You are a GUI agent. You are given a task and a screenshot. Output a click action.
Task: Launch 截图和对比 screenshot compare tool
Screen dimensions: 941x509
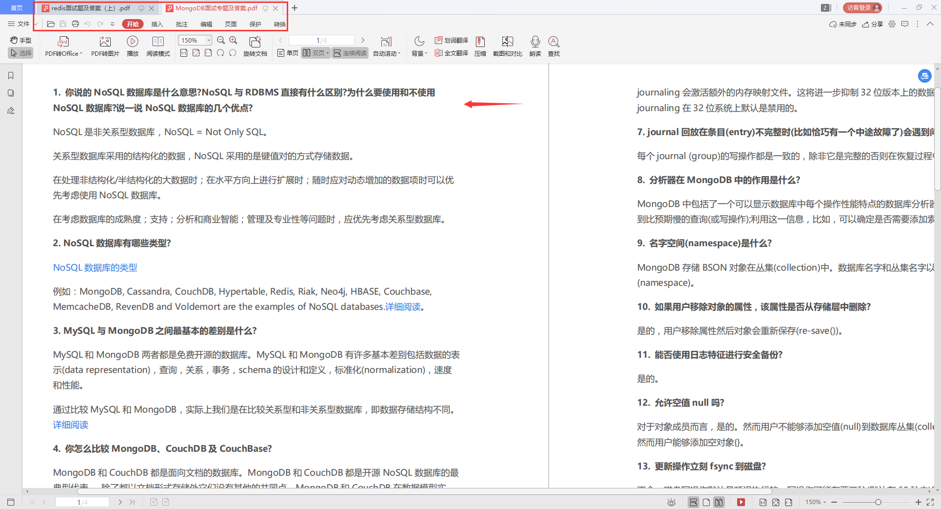(507, 46)
